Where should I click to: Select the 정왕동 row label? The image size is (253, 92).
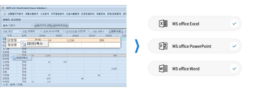click(x=6, y=52)
